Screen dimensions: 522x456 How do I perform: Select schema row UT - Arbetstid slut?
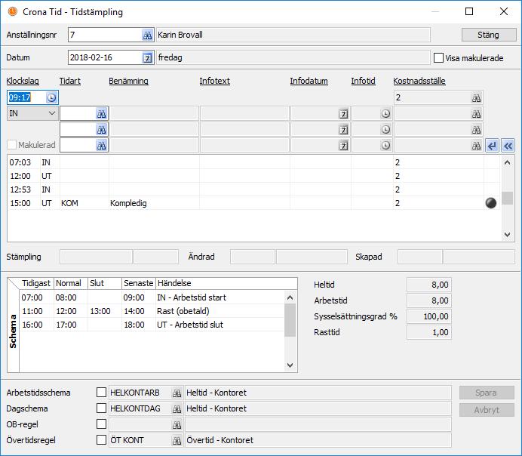click(152, 325)
